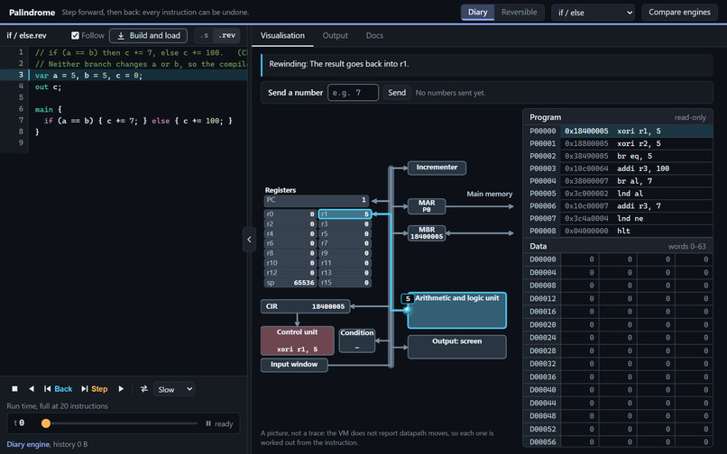Select program row P00003 addi r3, 100
This screenshot has width=727, height=454.
tap(618, 168)
